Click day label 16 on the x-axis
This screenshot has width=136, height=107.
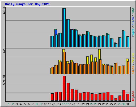(x=68, y=104)
